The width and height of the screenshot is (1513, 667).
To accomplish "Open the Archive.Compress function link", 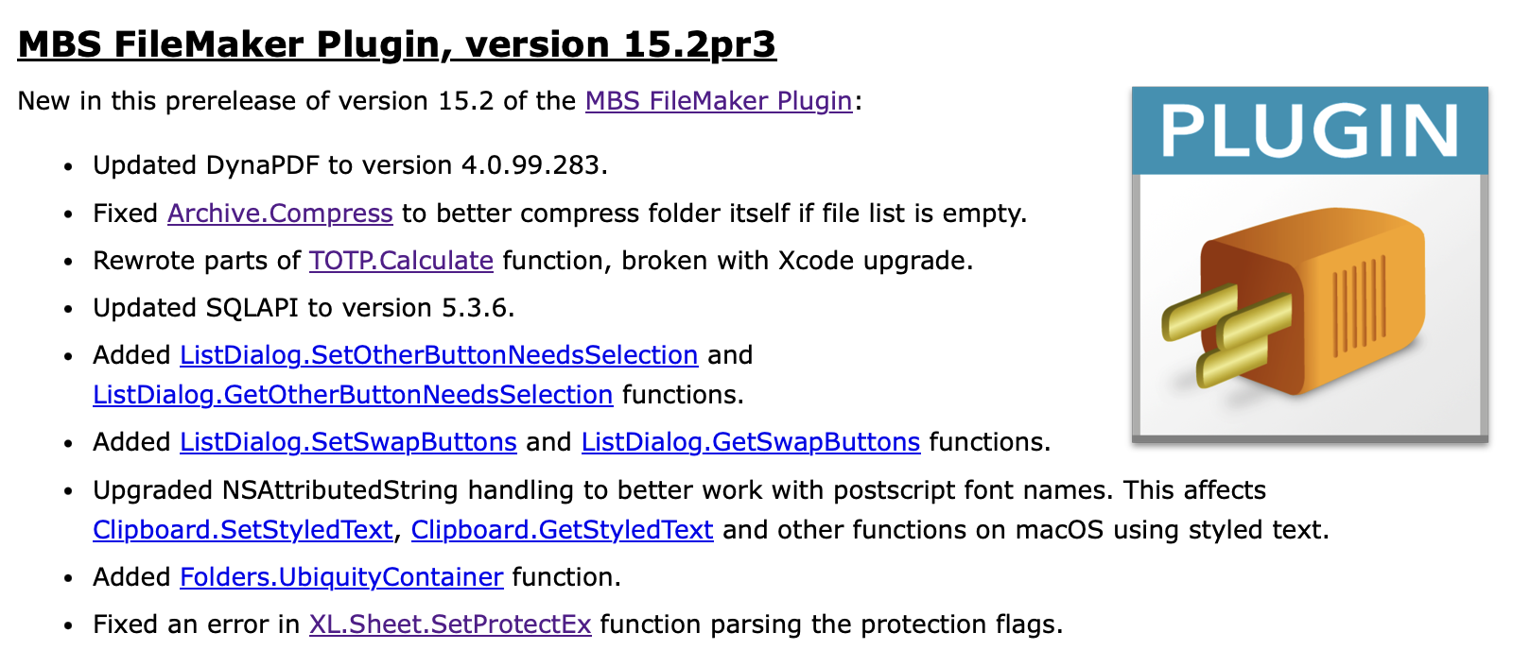I will coord(280,214).
